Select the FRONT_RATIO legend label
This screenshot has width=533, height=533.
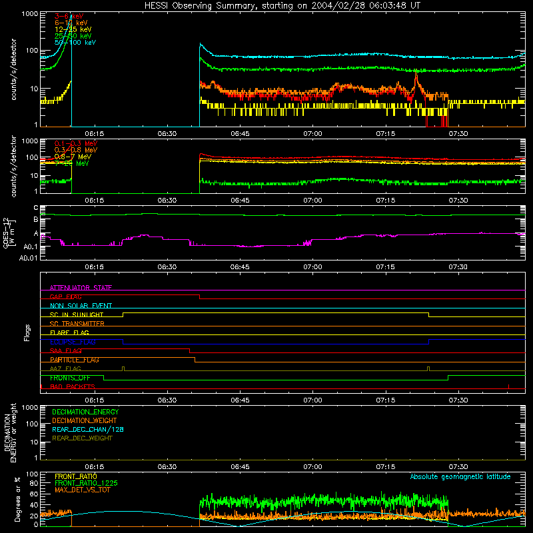[x=76, y=476]
